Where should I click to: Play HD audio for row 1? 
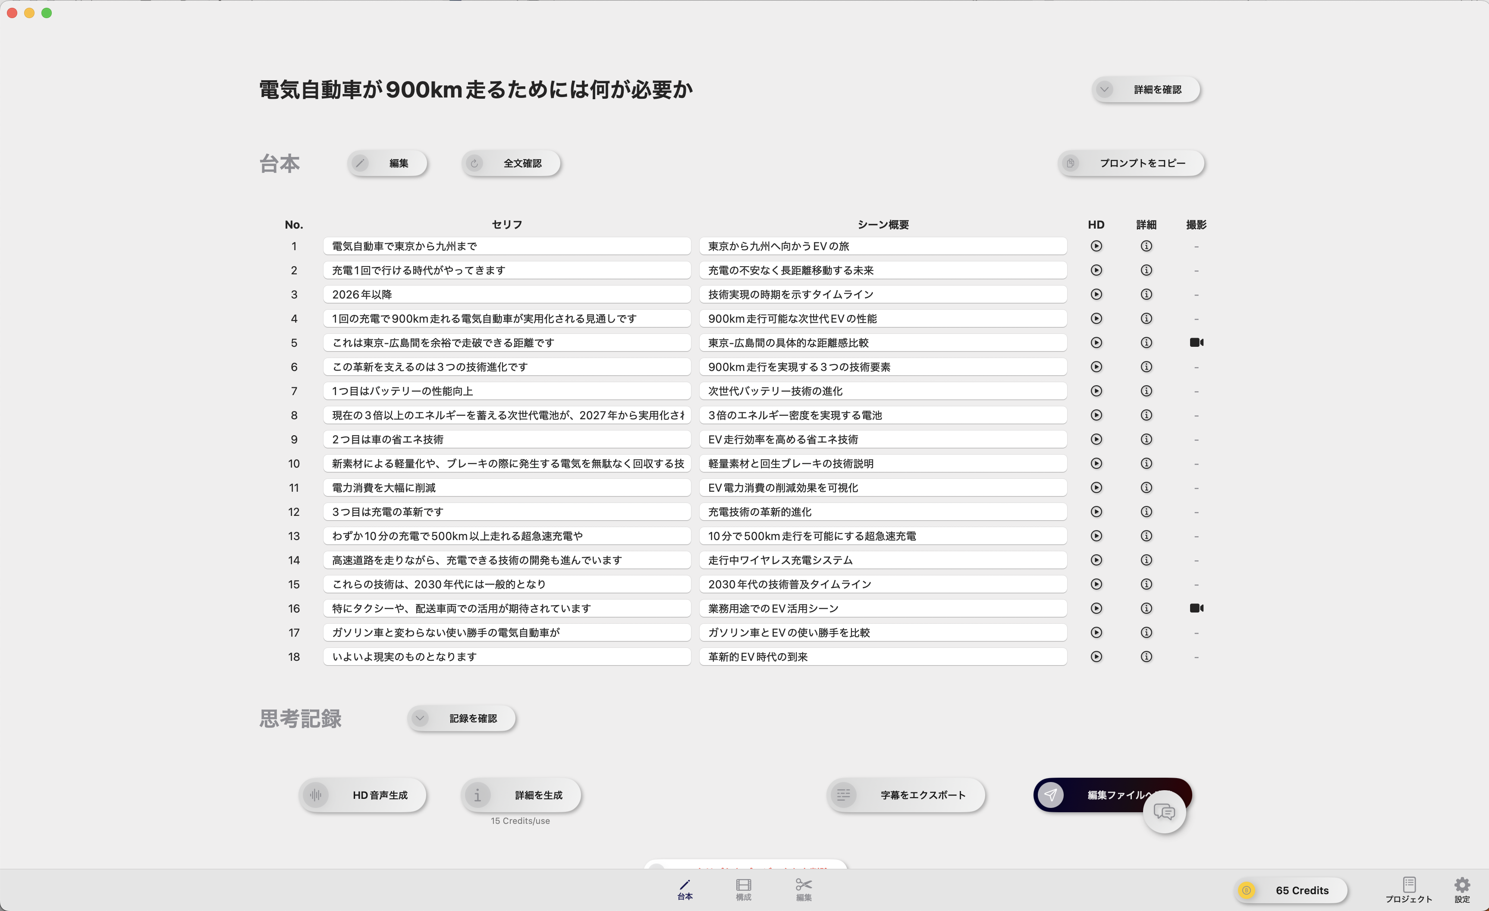click(1096, 246)
